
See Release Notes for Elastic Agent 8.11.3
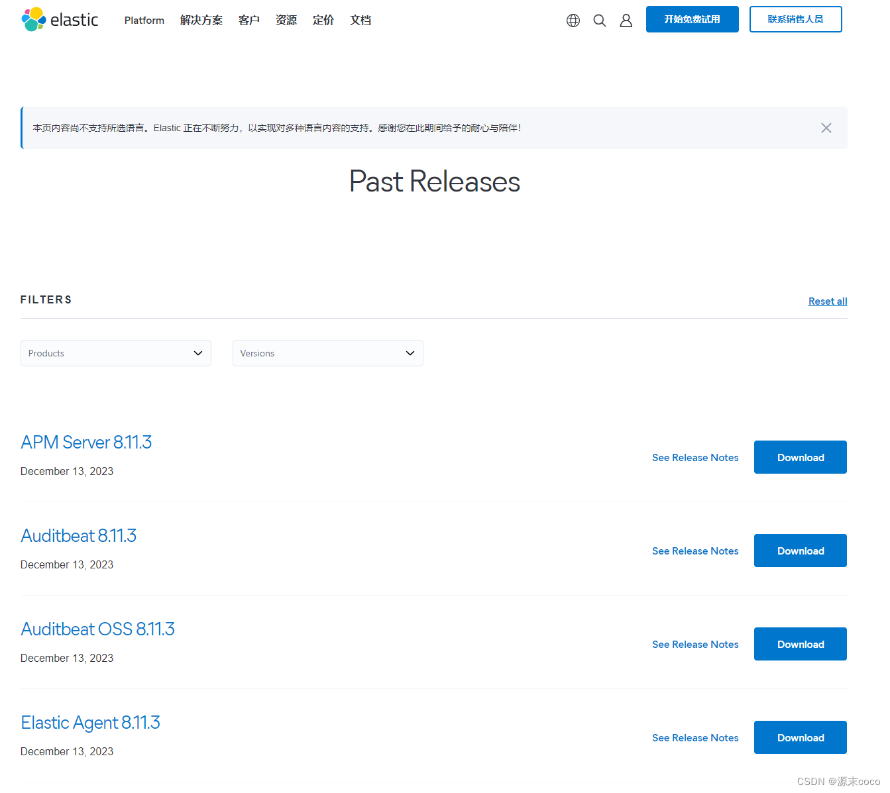695,738
